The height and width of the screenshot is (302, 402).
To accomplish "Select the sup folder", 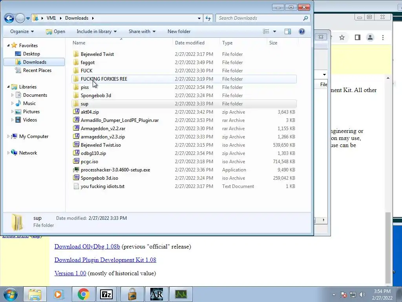I will click(x=184, y=104).
